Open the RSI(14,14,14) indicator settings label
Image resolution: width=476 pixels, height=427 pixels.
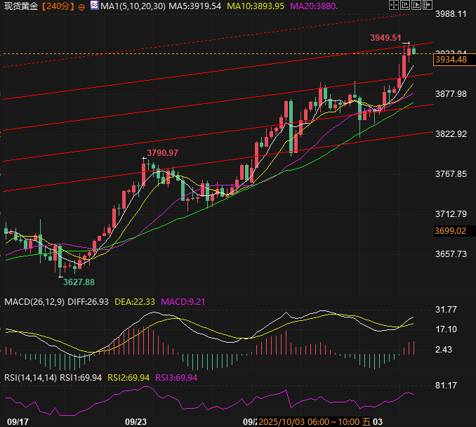click(x=30, y=378)
